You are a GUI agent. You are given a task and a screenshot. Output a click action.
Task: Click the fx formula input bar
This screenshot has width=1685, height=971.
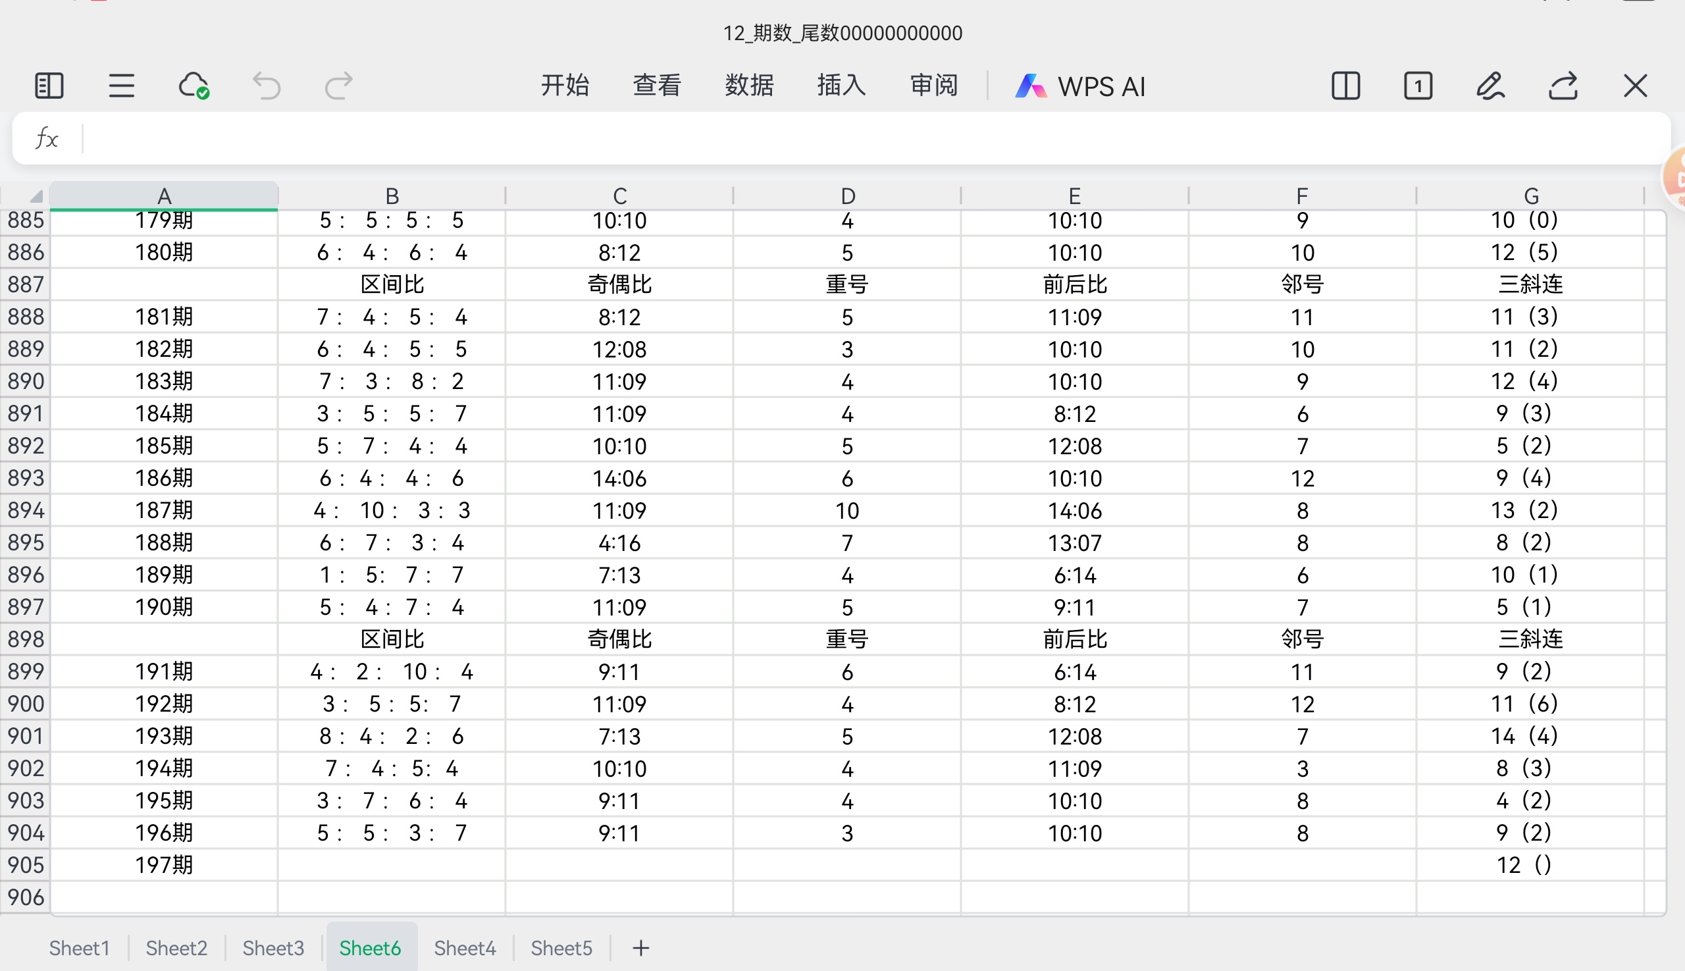867,139
